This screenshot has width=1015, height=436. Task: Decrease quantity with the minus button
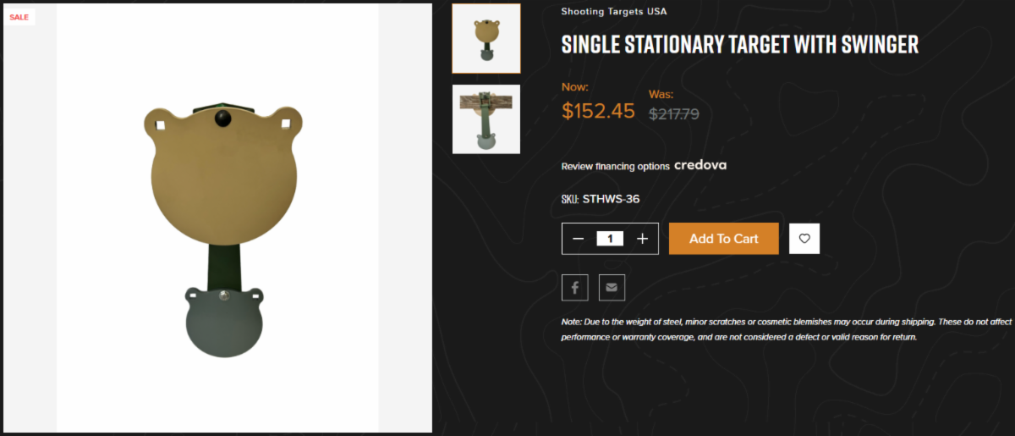579,239
